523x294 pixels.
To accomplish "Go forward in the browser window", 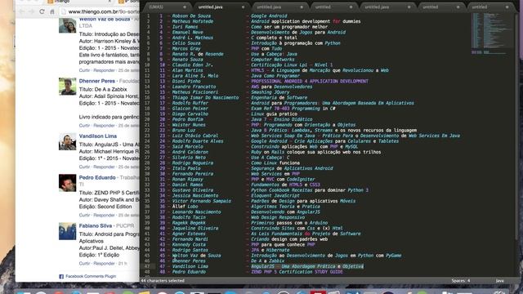I will click(31, 11).
